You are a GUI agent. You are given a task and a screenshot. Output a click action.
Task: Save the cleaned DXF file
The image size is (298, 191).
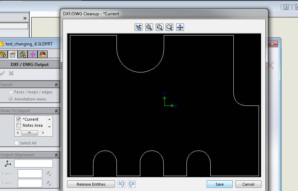click(x=220, y=184)
